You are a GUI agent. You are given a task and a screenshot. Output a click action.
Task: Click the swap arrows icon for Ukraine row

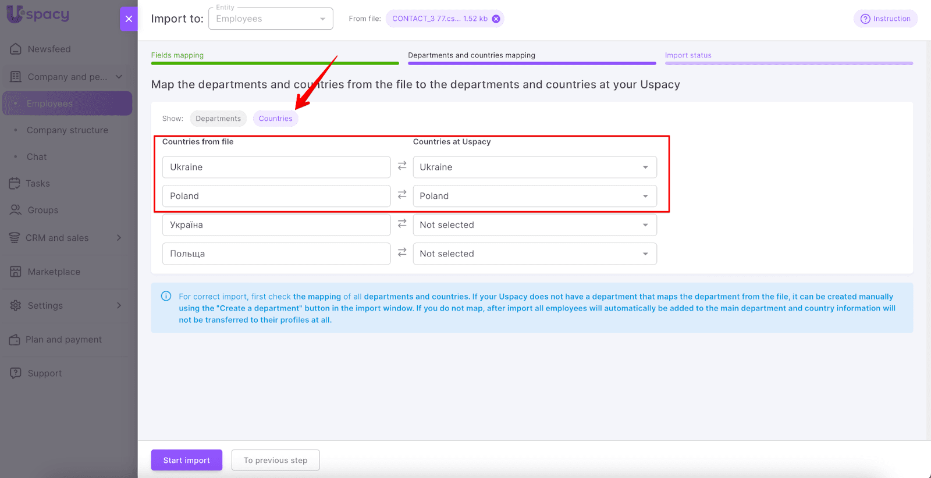click(402, 166)
